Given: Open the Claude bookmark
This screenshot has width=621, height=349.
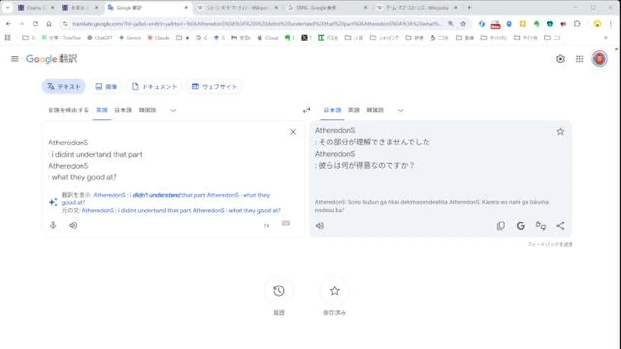Looking at the screenshot, I should pos(159,38).
